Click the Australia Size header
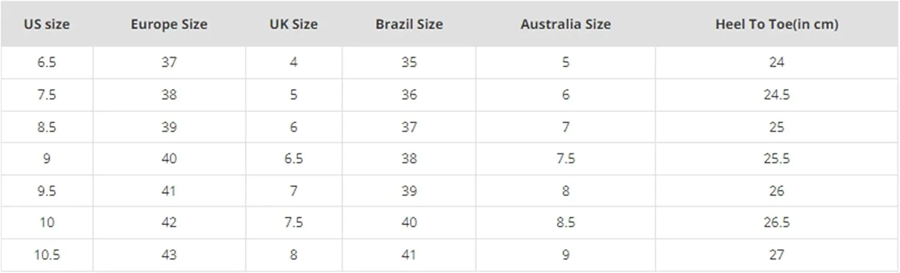This screenshot has width=900, height=273. pos(566,25)
